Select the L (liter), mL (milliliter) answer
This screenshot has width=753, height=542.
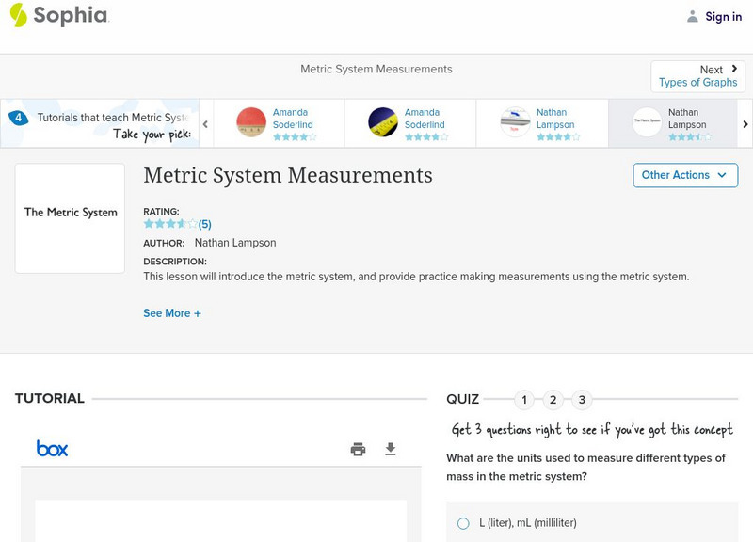463,523
